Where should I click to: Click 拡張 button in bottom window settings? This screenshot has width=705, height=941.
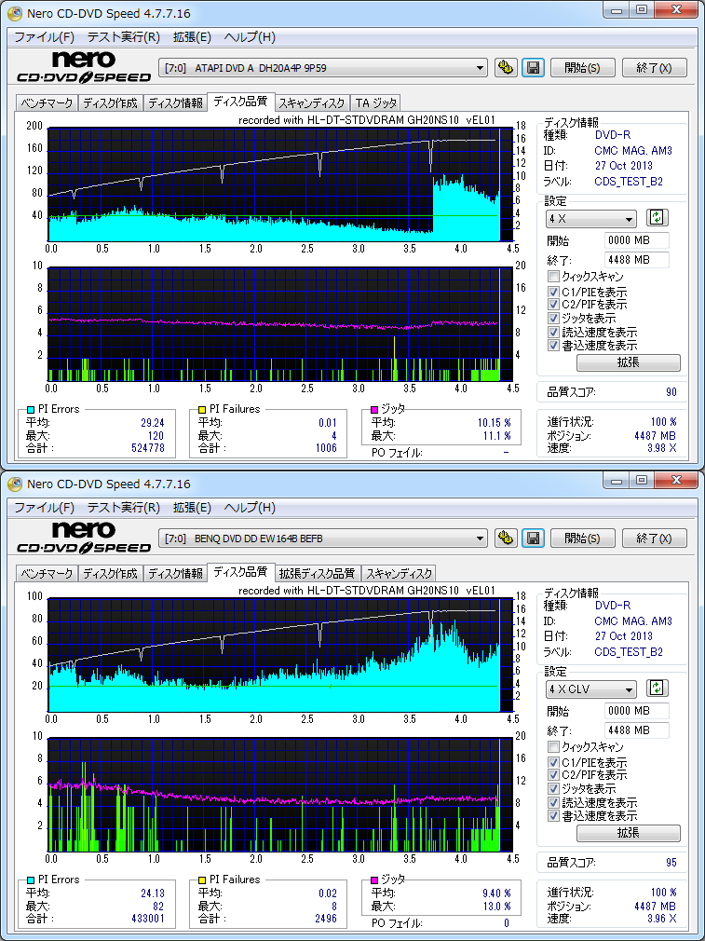pyautogui.click(x=629, y=833)
